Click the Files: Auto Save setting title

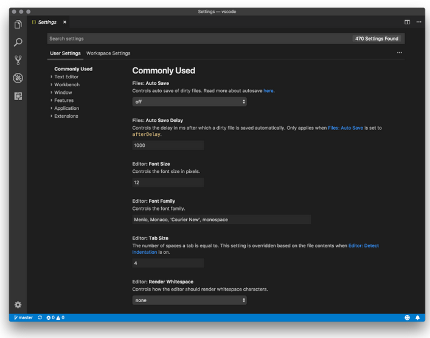tap(151, 83)
